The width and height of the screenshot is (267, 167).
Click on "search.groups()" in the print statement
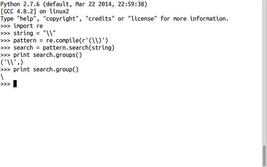pyautogui.click(x=57, y=55)
